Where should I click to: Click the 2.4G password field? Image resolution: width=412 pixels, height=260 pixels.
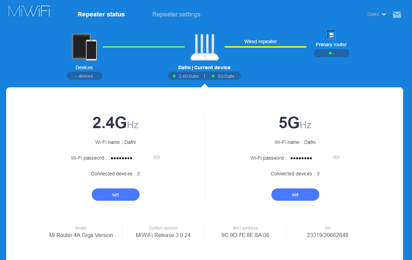tap(121, 158)
